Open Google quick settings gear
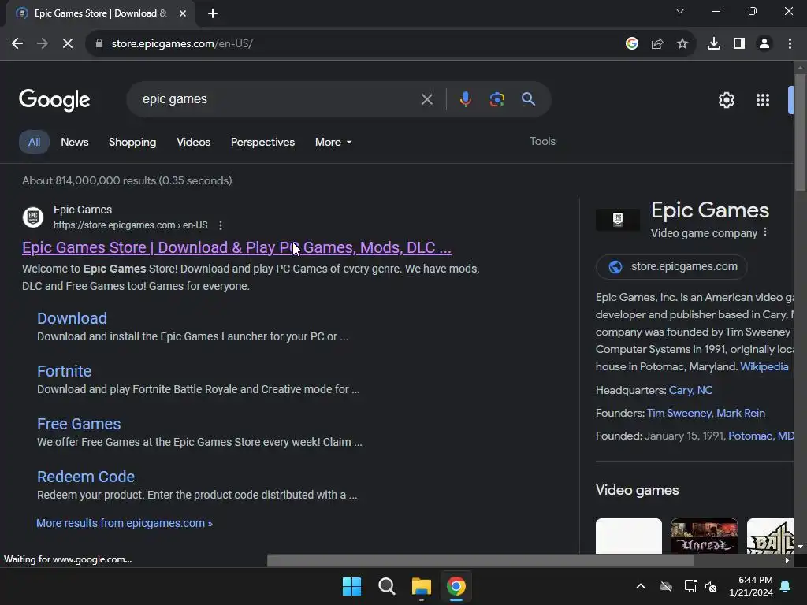 [x=726, y=100]
